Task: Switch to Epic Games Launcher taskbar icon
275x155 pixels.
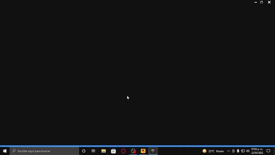Action: [x=153, y=151]
